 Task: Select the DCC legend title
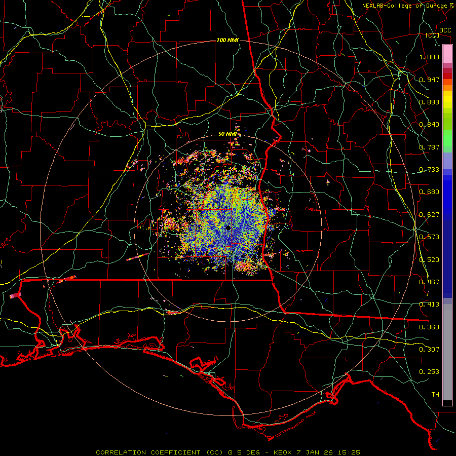tap(445, 30)
